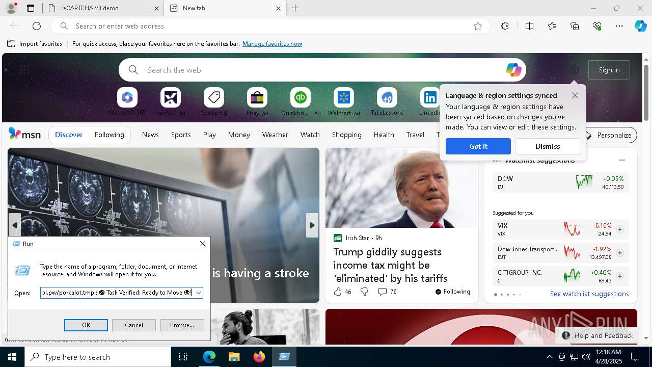652x367 pixels.
Task: Add this page to favorites star
Action: tap(478, 26)
